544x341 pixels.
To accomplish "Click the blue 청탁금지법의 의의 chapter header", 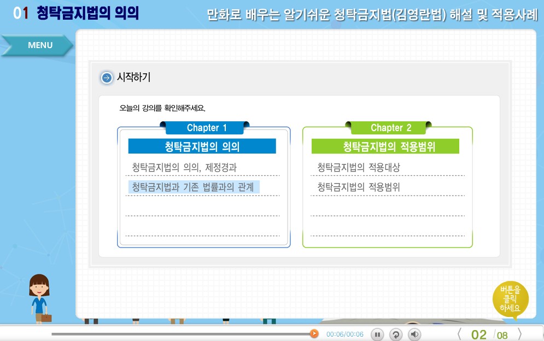I will pyautogui.click(x=202, y=146).
